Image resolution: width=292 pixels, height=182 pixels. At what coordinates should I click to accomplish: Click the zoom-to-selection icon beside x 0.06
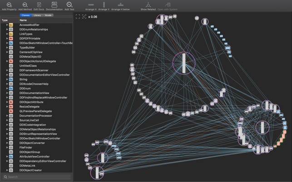point(84,17)
